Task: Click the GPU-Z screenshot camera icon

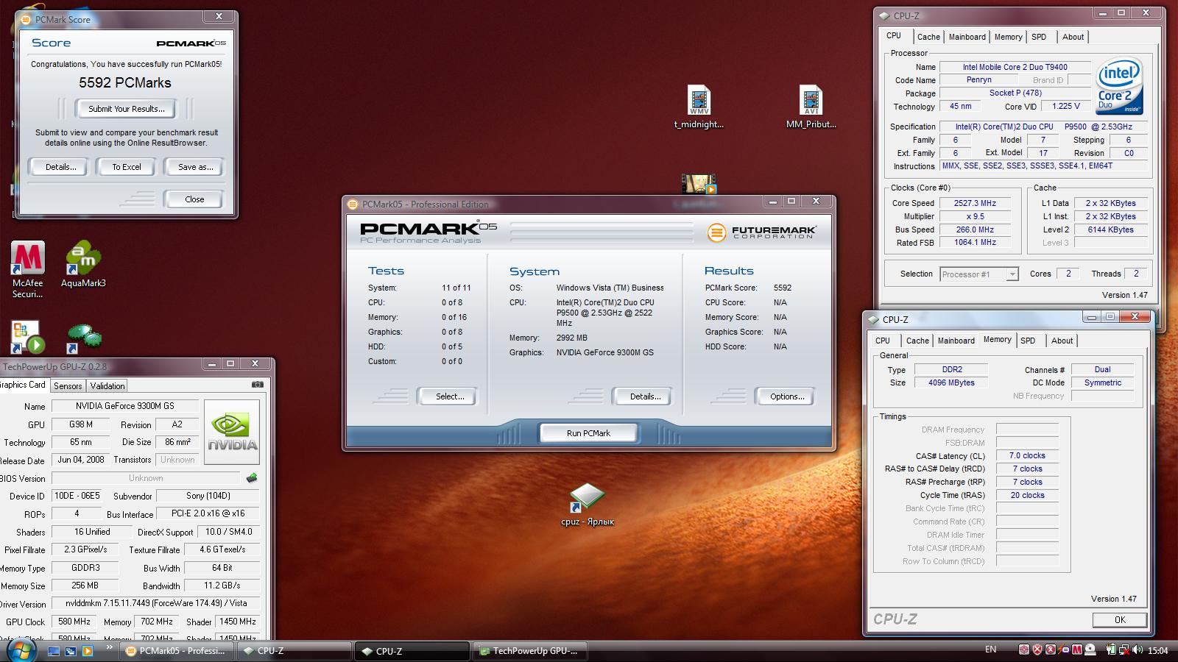Action: click(257, 385)
